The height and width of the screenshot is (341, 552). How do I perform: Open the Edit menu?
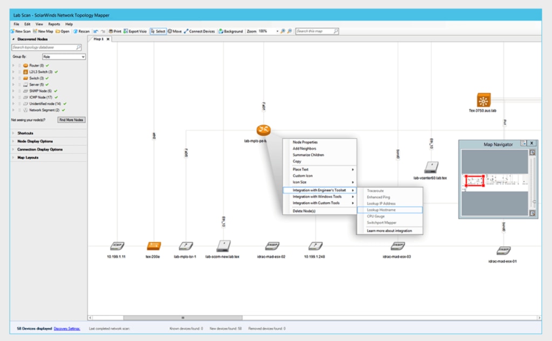point(27,24)
